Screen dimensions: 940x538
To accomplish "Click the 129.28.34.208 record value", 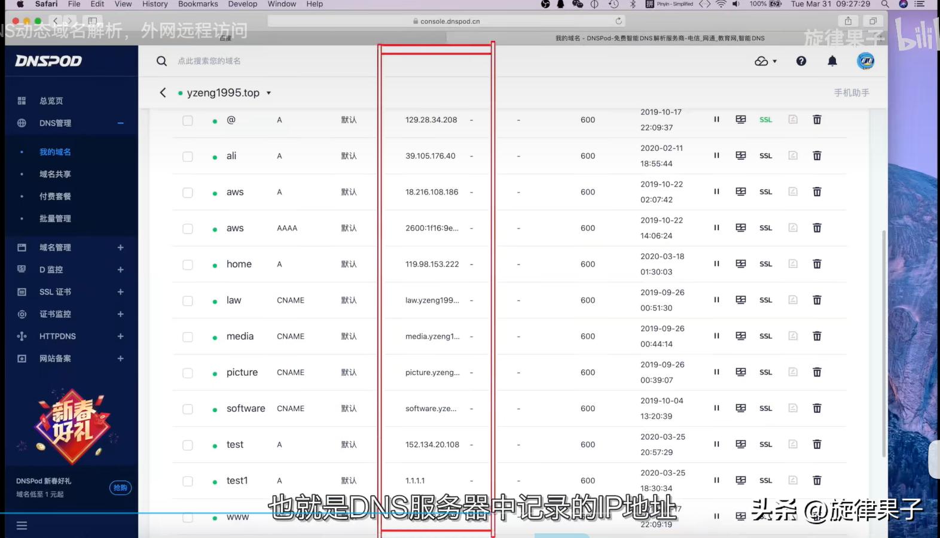I will (431, 120).
